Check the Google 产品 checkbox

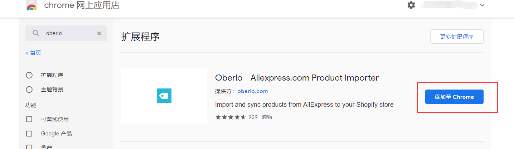coord(29,134)
